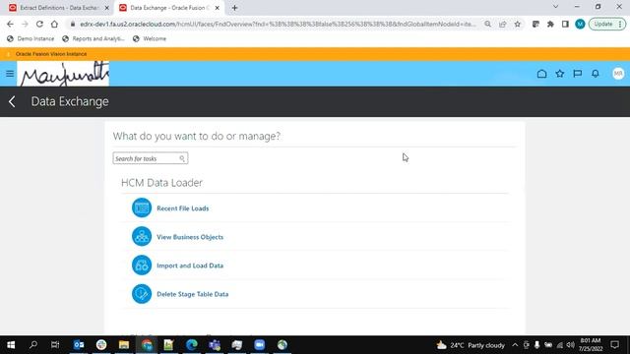Open Microsoft Teams from the taskbar
Screen dimensions: 630x354
pos(215,345)
